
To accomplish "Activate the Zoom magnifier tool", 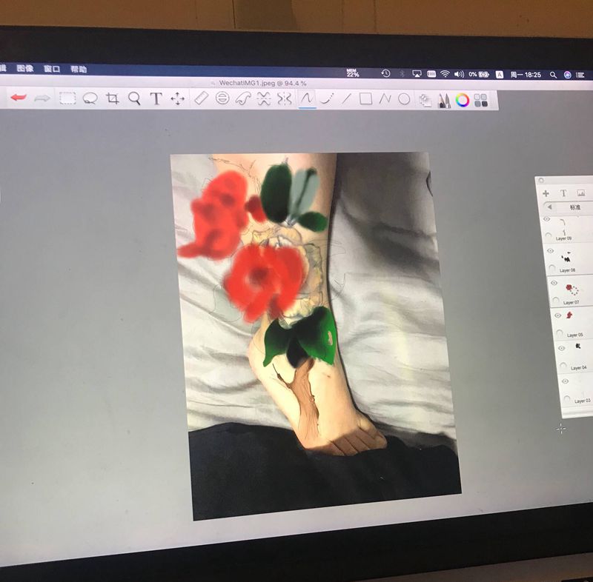I will [134, 98].
